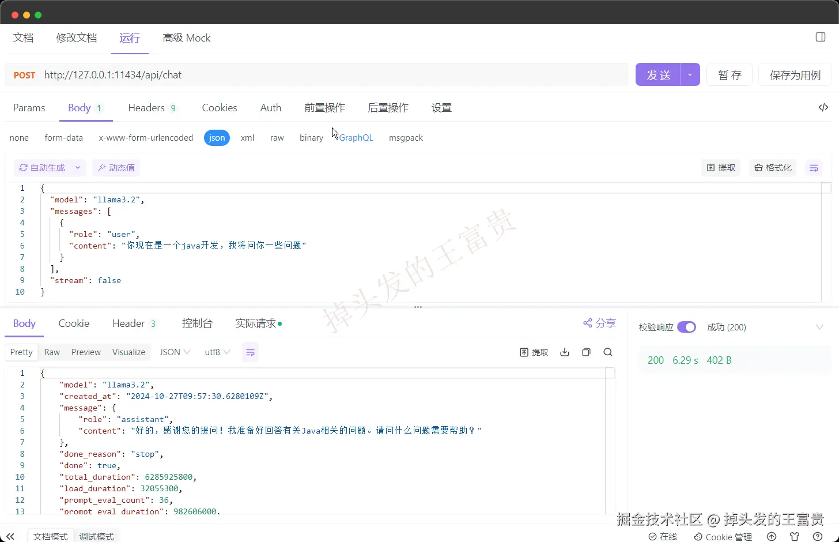This screenshot has width=839, height=542.
Task: Open the help question mark icon
Action: tap(817, 536)
